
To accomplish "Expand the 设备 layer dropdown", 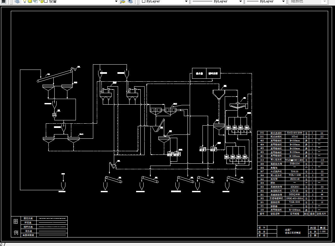I will click(116, 1).
